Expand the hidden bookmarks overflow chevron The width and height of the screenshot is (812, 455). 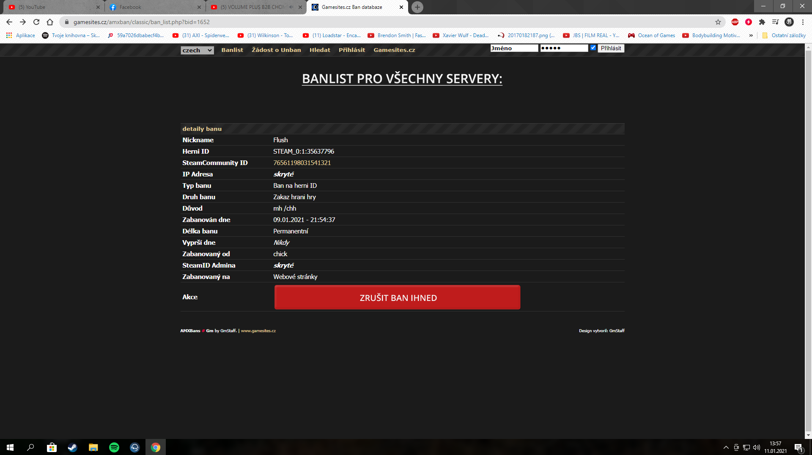tap(751, 35)
